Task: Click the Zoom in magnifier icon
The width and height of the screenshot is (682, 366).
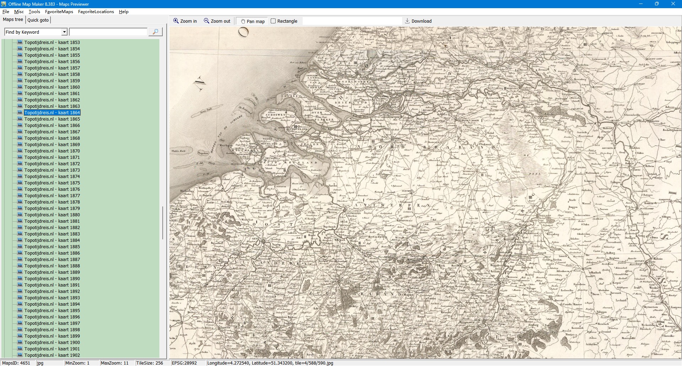Action: click(x=176, y=21)
